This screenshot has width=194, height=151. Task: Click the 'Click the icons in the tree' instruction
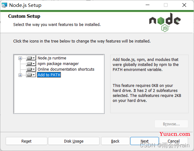click(x=82, y=41)
